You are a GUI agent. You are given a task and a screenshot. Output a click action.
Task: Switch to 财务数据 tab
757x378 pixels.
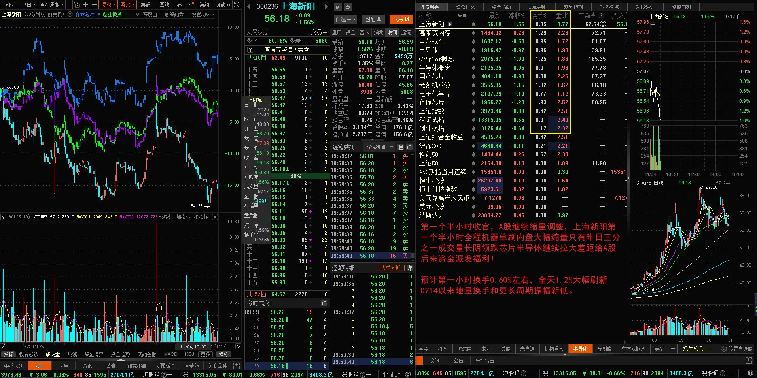click(x=609, y=7)
